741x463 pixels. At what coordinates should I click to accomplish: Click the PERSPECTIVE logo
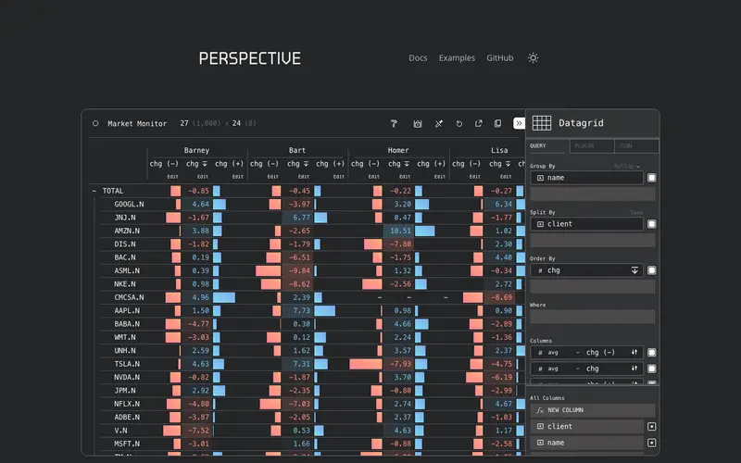pyautogui.click(x=249, y=58)
